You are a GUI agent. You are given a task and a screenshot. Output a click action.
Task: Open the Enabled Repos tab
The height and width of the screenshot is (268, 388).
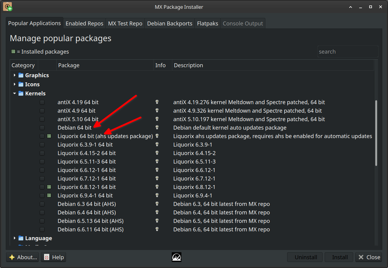[84, 23]
